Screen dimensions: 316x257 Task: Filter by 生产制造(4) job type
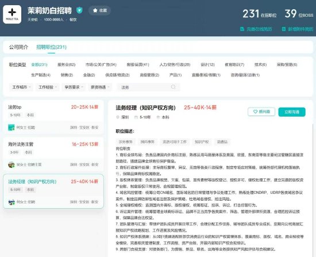click(x=41, y=75)
